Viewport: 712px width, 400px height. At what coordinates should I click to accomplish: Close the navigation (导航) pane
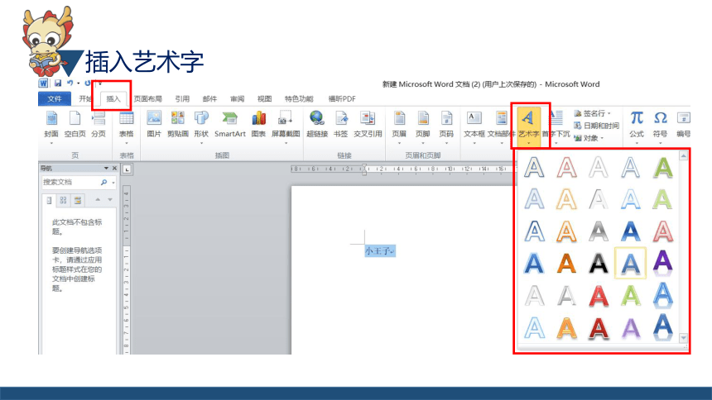click(x=114, y=169)
